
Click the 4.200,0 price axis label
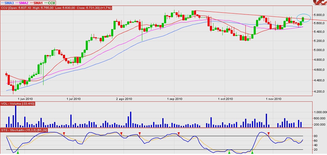point(319,91)
